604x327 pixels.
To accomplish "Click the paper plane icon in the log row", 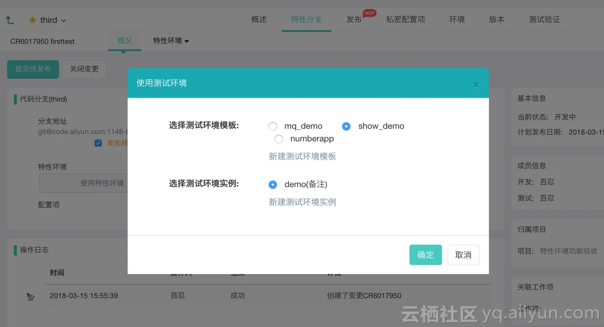I will [30, 296].
